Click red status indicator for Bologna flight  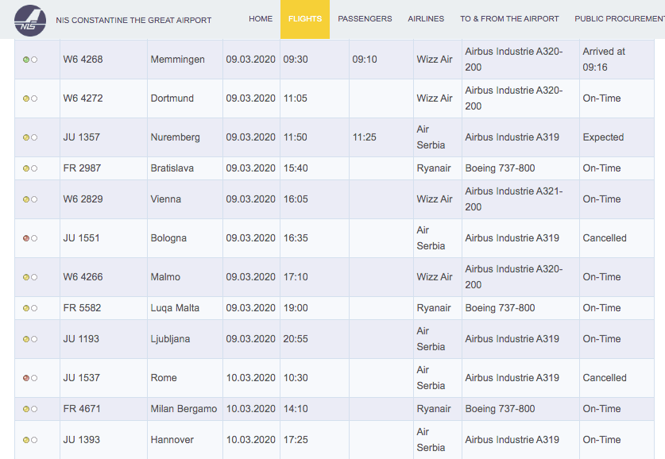[26, 238]
